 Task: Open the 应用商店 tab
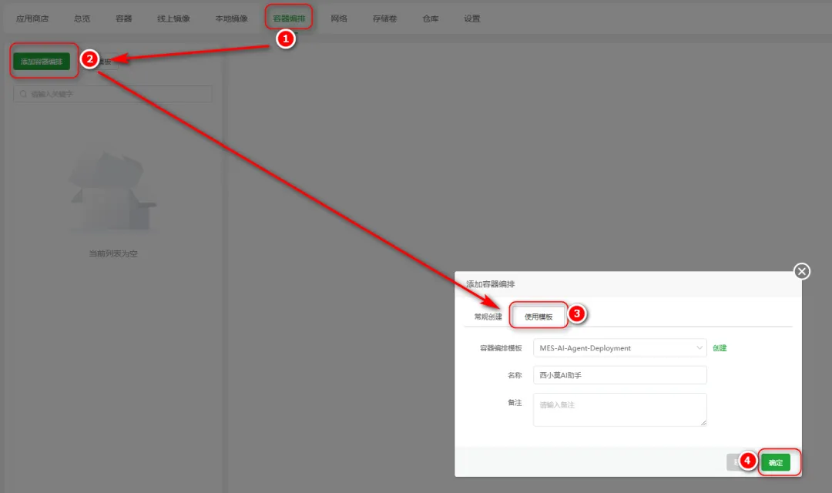tap(32, 18)
